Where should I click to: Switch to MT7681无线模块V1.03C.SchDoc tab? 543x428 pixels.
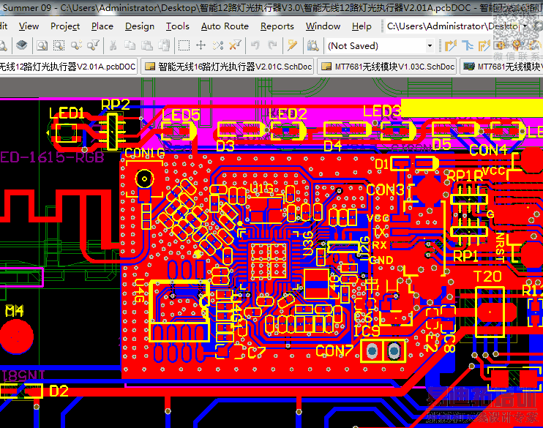pos(387,67)
